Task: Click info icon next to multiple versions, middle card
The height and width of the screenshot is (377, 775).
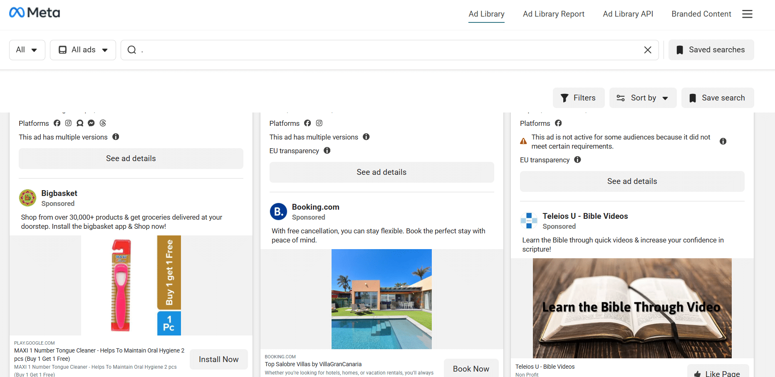Action: pyautogui.click(x=366, y=137)
